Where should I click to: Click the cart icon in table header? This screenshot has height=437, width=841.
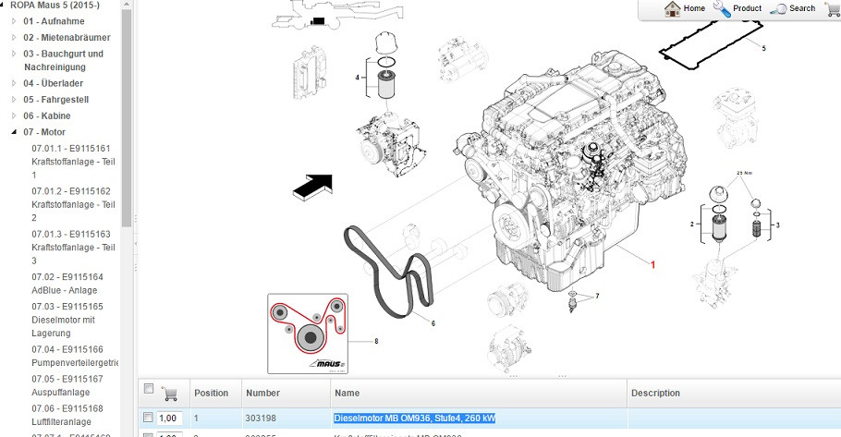tap(169, 394)
